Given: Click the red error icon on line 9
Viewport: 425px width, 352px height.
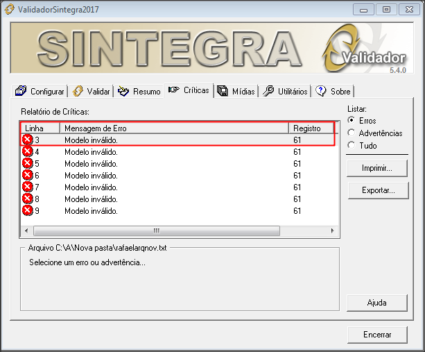Looking at the screenshot, I should (x=27, y=210).
